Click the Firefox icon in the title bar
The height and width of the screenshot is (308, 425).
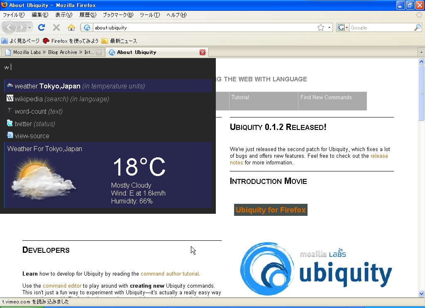pos(4,5)
